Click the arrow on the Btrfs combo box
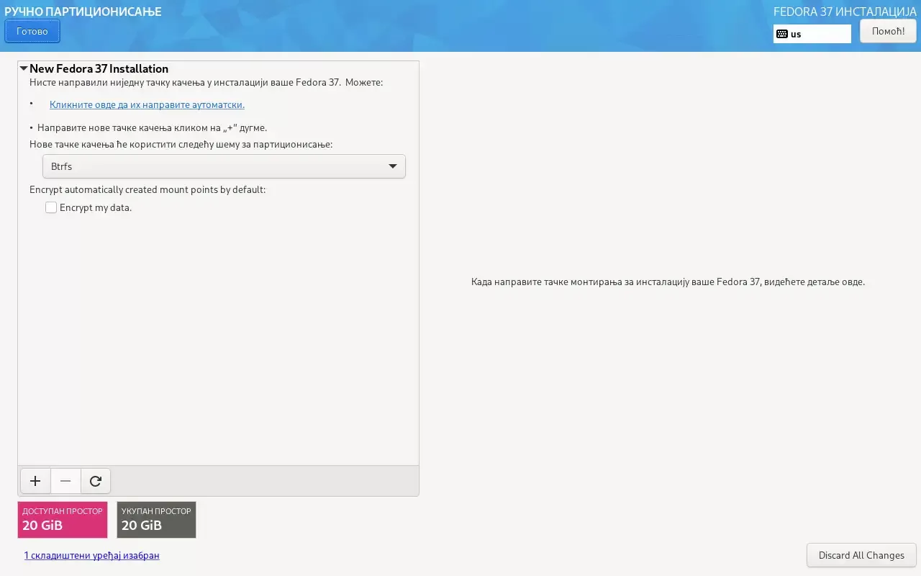The image size is (921, 576). click(393, 166)
